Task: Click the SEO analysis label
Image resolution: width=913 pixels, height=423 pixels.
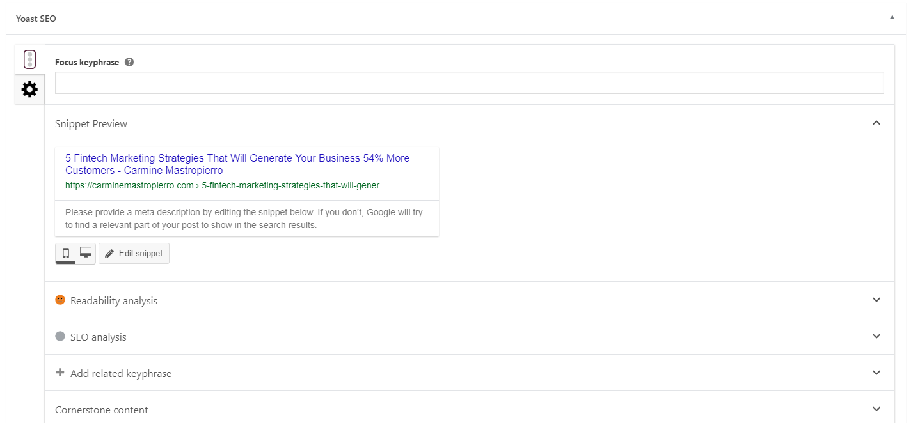Action: (99, 337)
